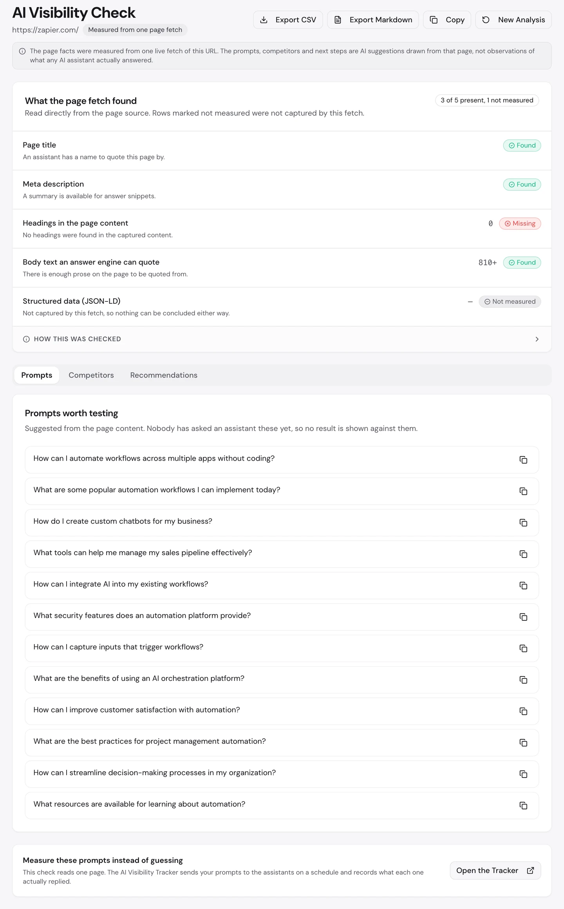Screen dimensions: 564x909
Task: Copy the 'project management automation' prompt
Action: (x=523, y=743)
